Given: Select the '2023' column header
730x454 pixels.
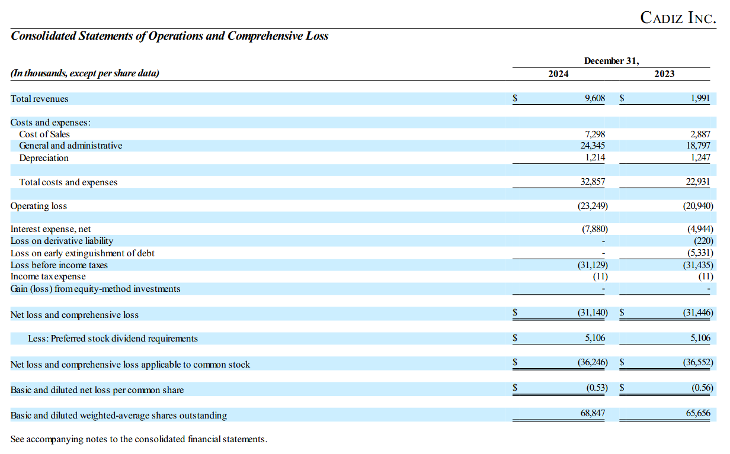Looking at the screenshot, I should [664, 74].
